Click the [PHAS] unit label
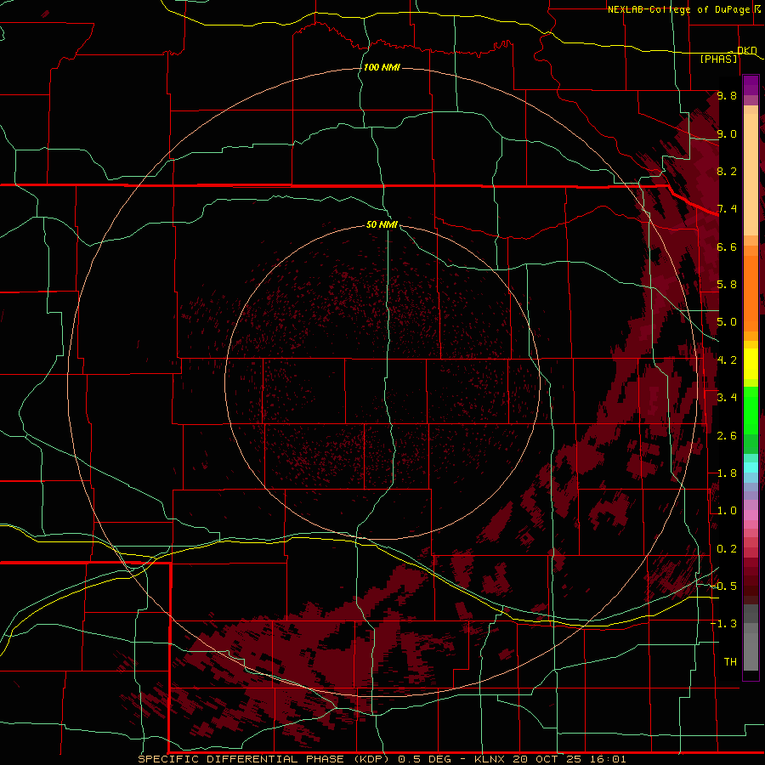765x765 pixels. [718, 59]
